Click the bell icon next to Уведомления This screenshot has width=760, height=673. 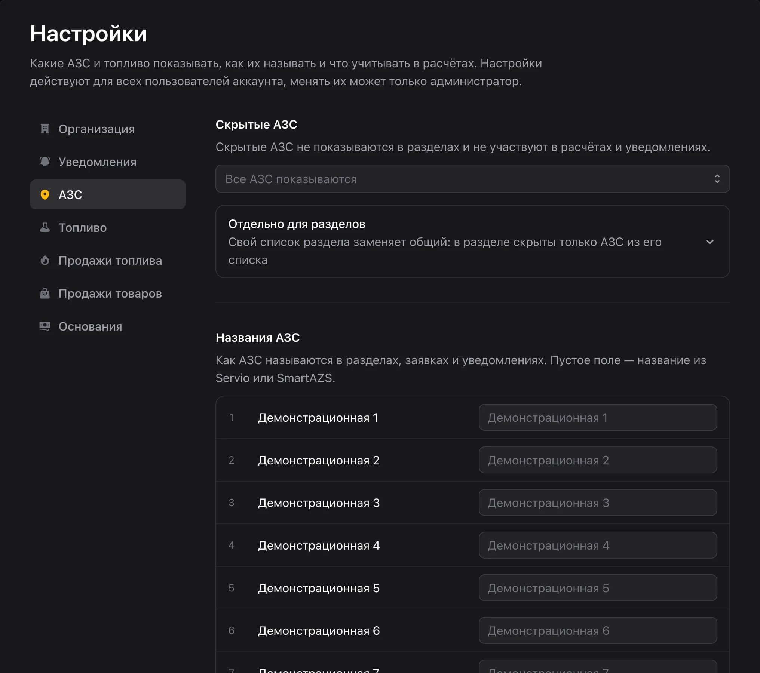coord(45,162)
